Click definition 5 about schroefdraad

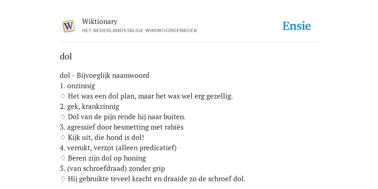pos(112,168)
